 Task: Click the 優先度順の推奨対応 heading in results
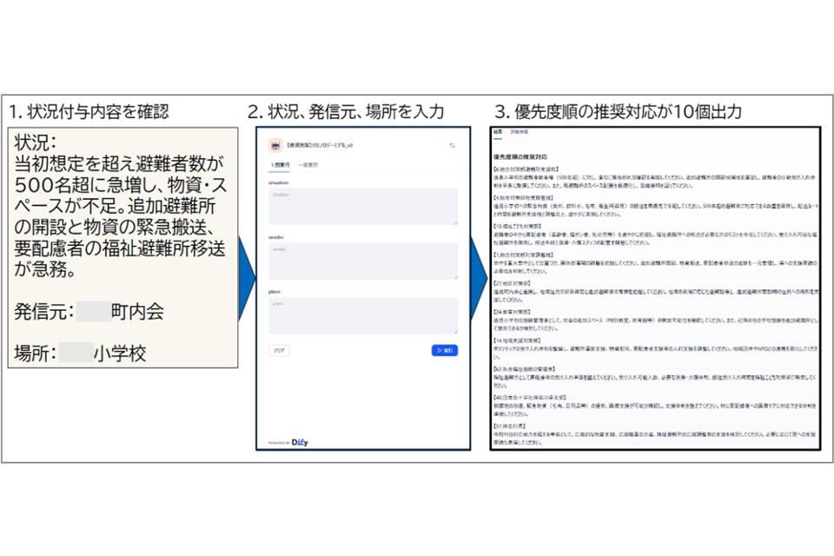[x=520, y=157]
